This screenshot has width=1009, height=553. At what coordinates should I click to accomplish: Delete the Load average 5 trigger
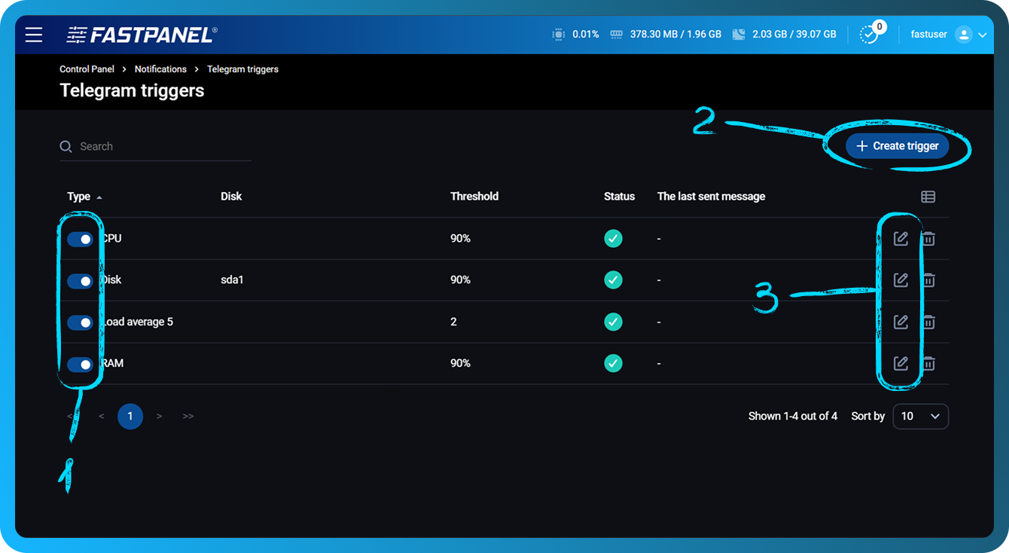pyautogui.click(x=929, y=322)
